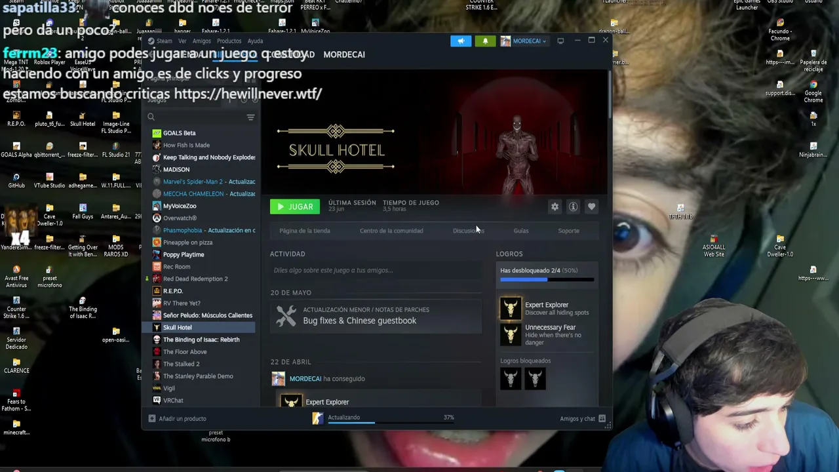
Task: Open Steam notifications bell
Action: coord(485,41)
